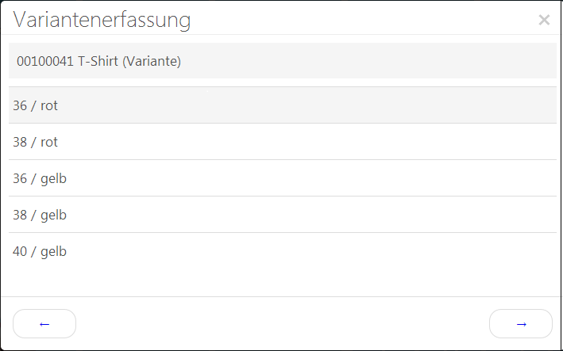The width and height of the screenshot is (563, 351).
Task: Go to the previous step with ←
Action: [44, 323]
